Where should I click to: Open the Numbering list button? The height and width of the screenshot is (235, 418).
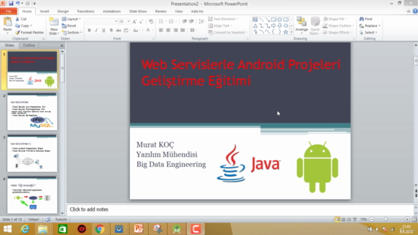coord(171,22)
